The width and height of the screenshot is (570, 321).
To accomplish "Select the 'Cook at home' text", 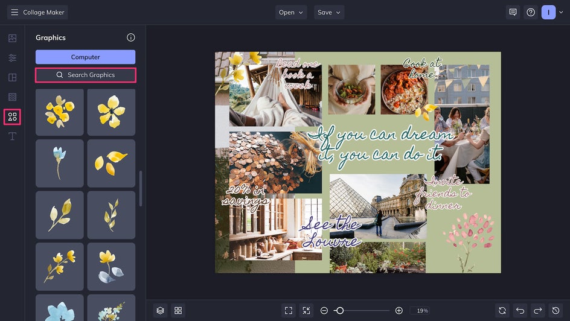I will click(x=421, y=68).
